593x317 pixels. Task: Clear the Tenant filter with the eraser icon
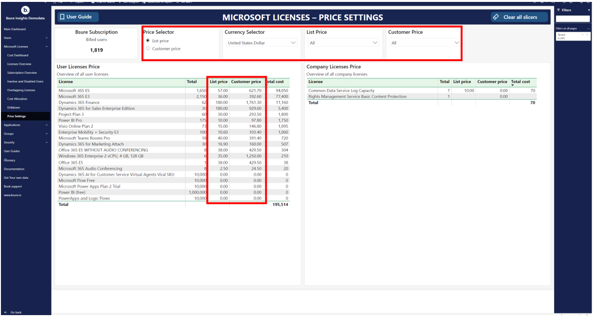point(587,35)
